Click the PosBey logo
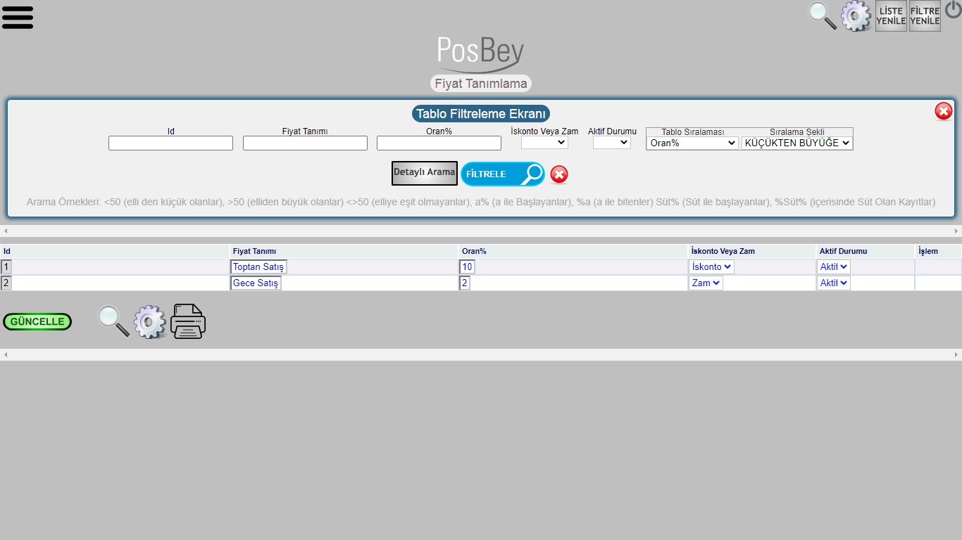 point(480,54)
